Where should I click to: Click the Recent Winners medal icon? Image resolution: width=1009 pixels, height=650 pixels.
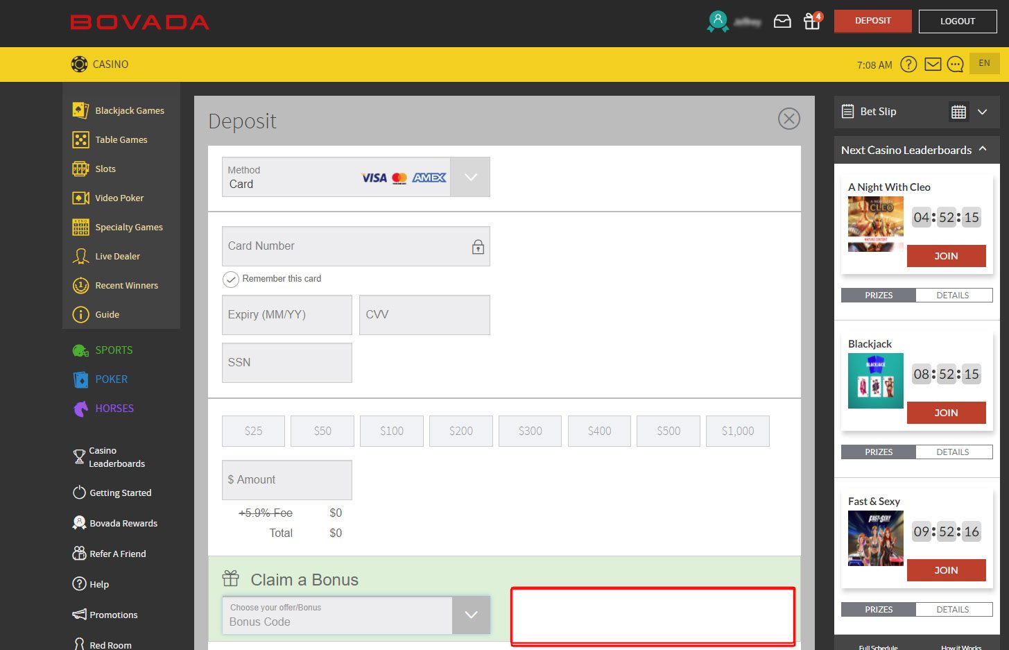coord(80,285)
